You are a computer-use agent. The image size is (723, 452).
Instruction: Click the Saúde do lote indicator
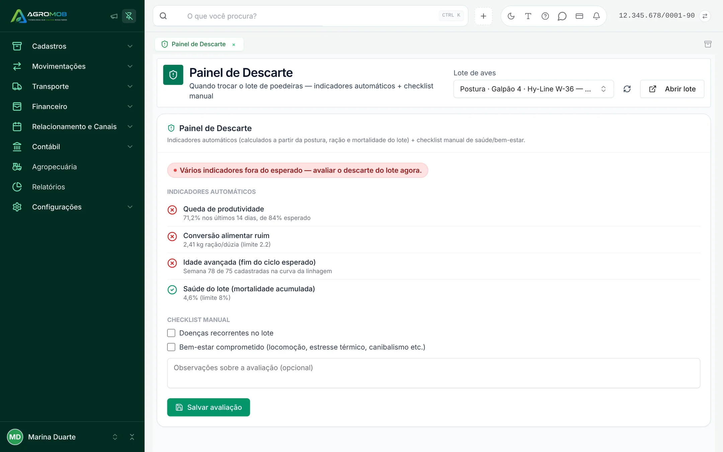[x=433, y=293]
